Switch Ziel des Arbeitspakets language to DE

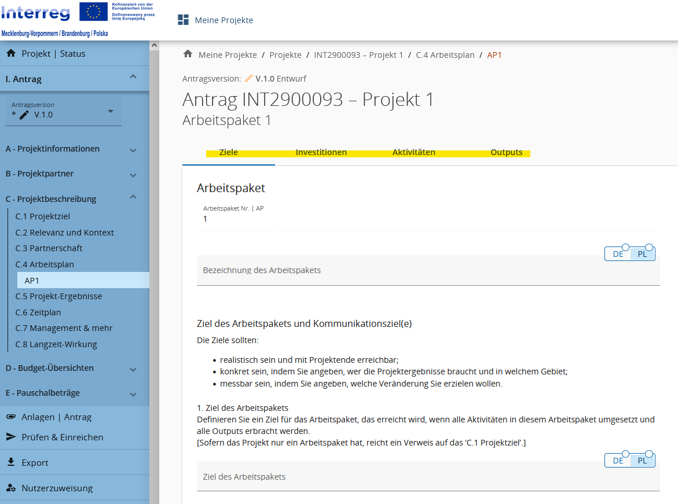[x=618, y=461]
